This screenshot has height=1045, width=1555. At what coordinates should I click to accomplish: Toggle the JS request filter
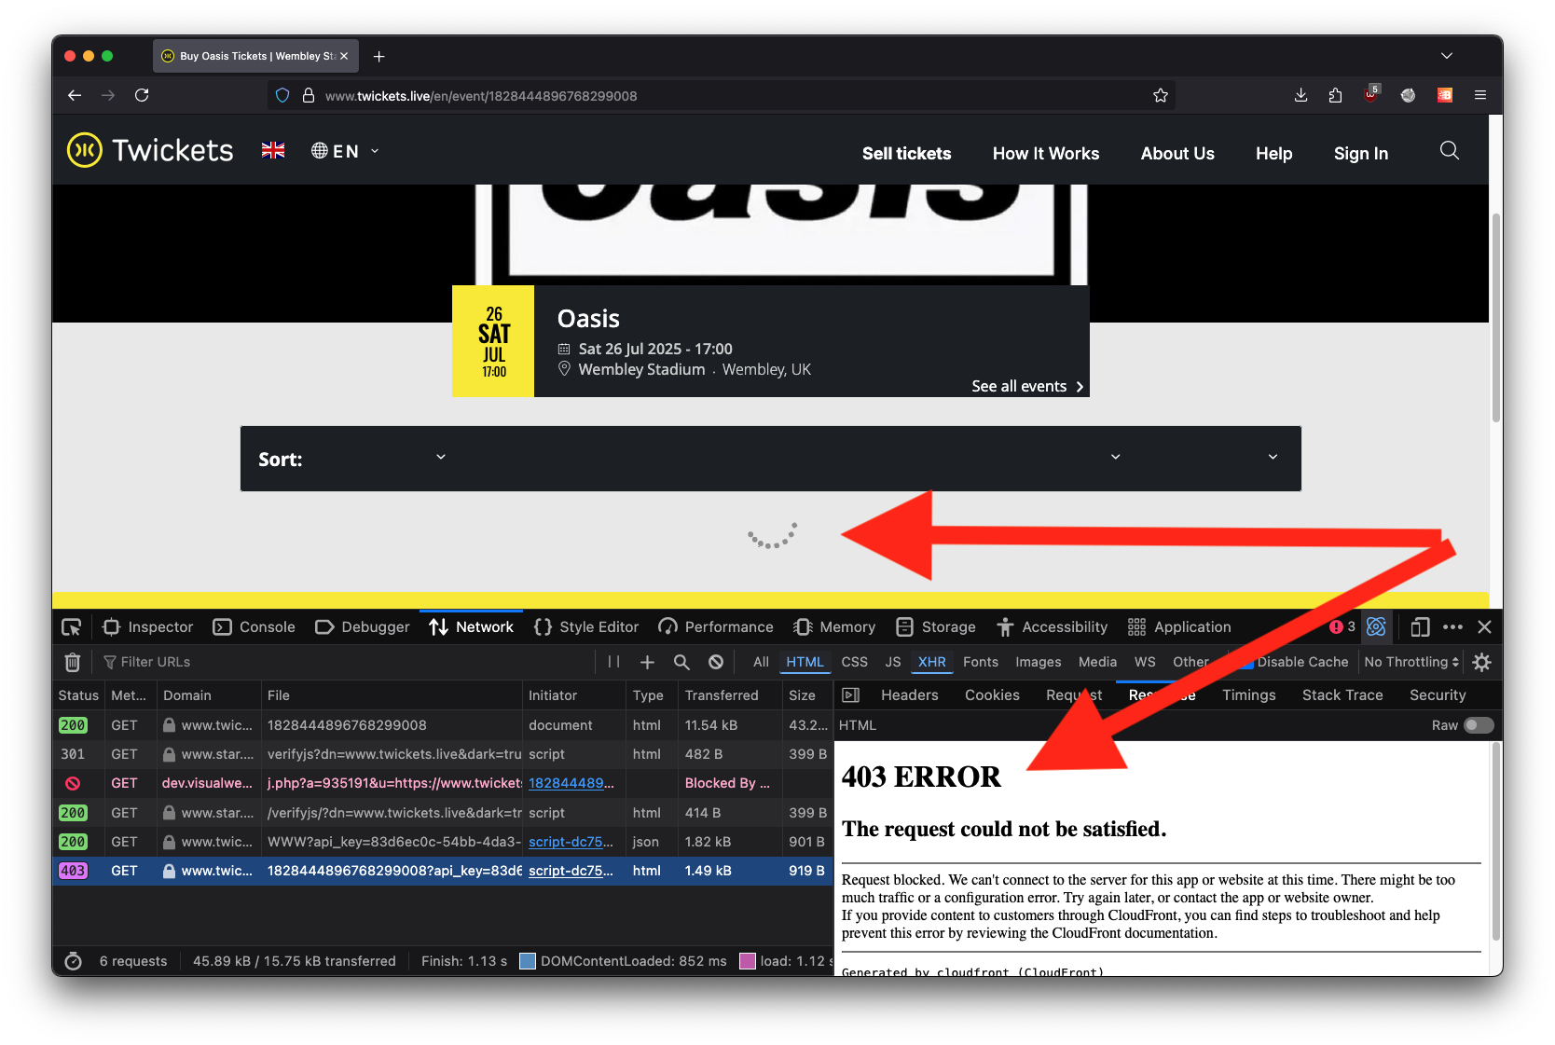[892, 662]
